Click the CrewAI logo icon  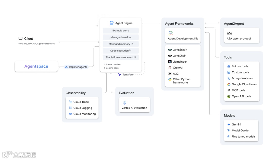[170, 68]
